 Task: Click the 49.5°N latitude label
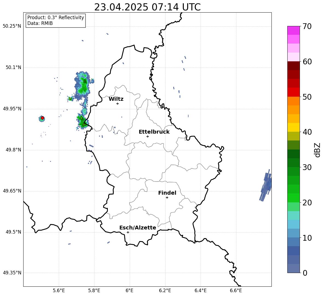point(13,232)
